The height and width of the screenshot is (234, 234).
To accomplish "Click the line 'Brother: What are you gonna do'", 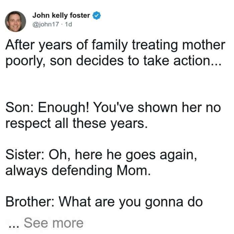I will point(104,202).
